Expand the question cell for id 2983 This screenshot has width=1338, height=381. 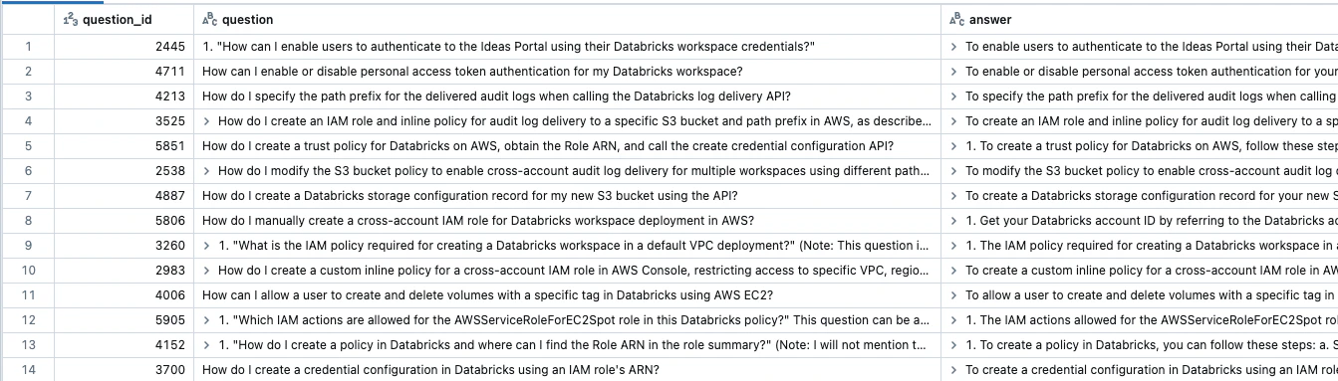[206, 271]
